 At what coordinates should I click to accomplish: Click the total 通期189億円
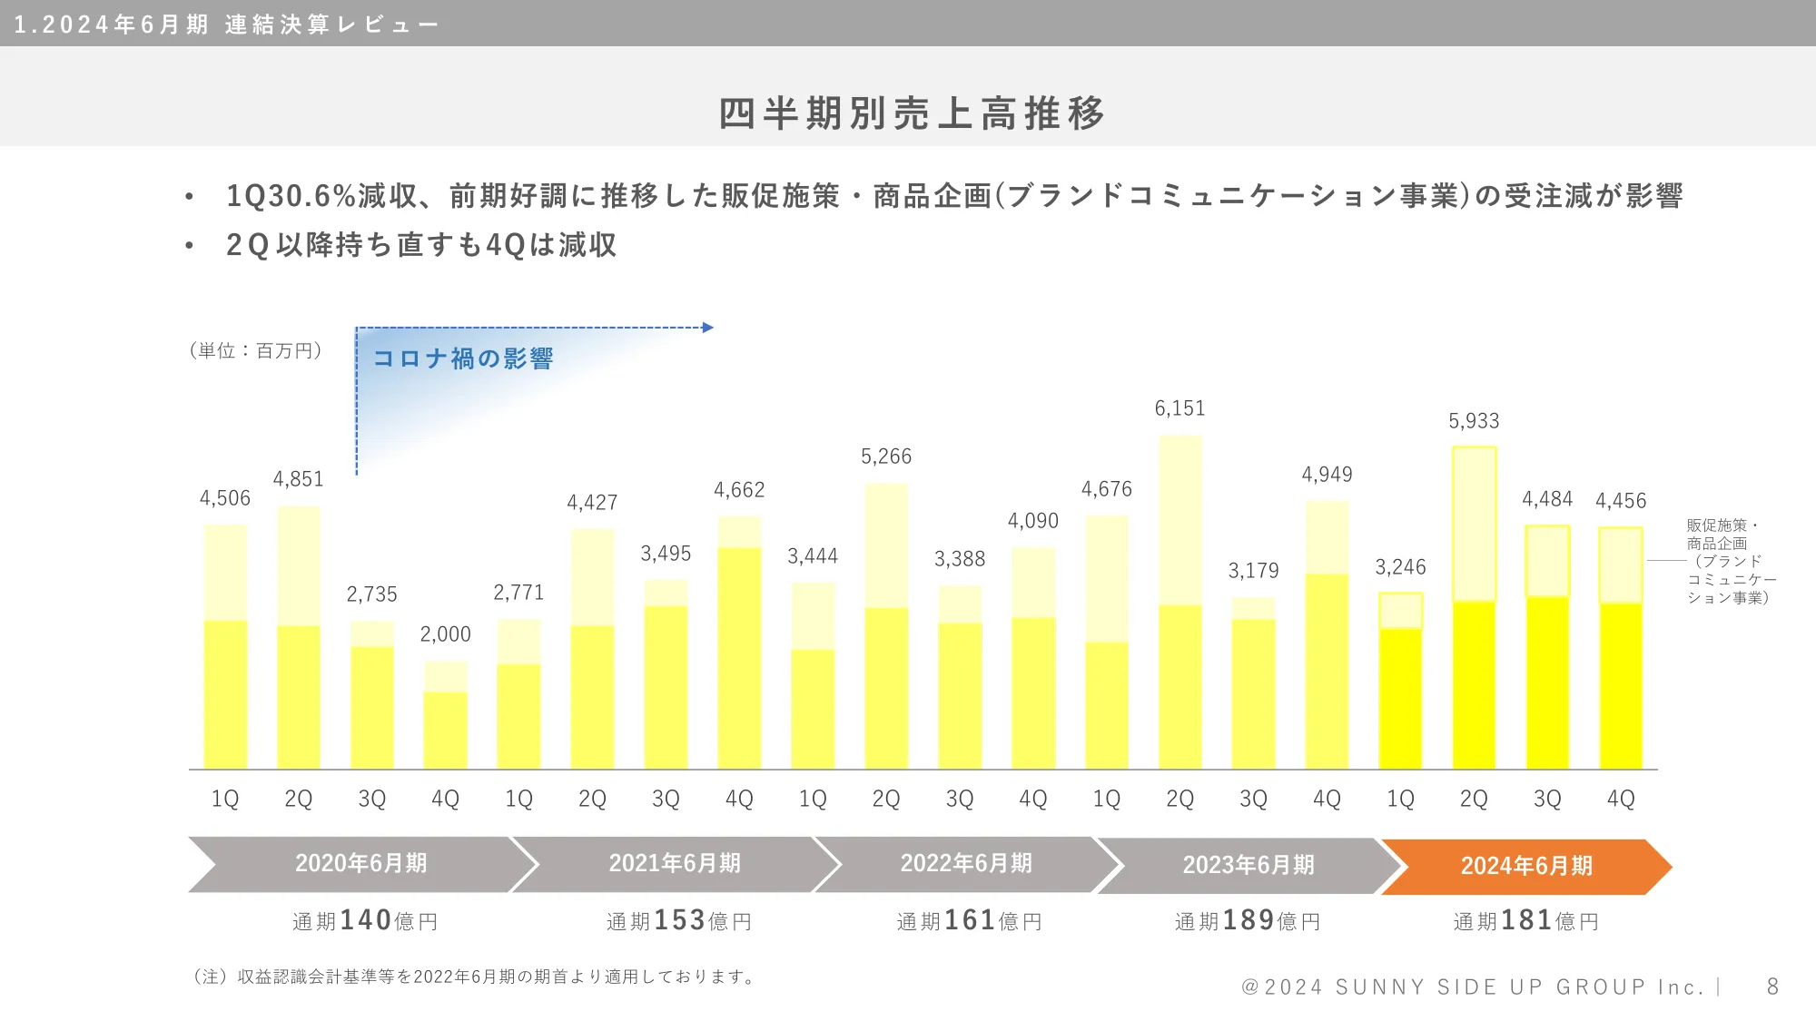(1248, 920)
